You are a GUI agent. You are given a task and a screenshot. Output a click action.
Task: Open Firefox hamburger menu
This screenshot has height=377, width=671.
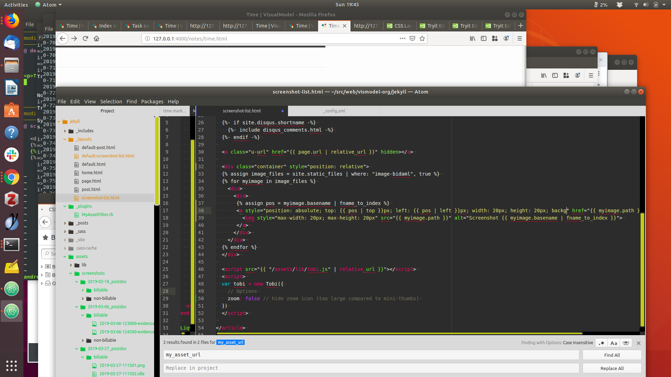(519, 38)
